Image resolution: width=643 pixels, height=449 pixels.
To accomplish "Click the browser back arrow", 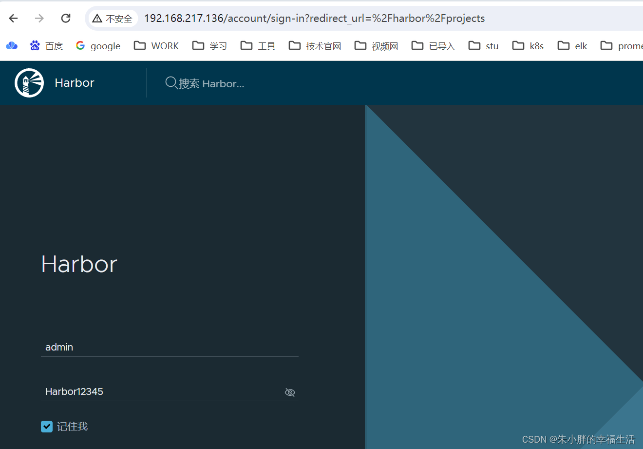I will [13, 19].
